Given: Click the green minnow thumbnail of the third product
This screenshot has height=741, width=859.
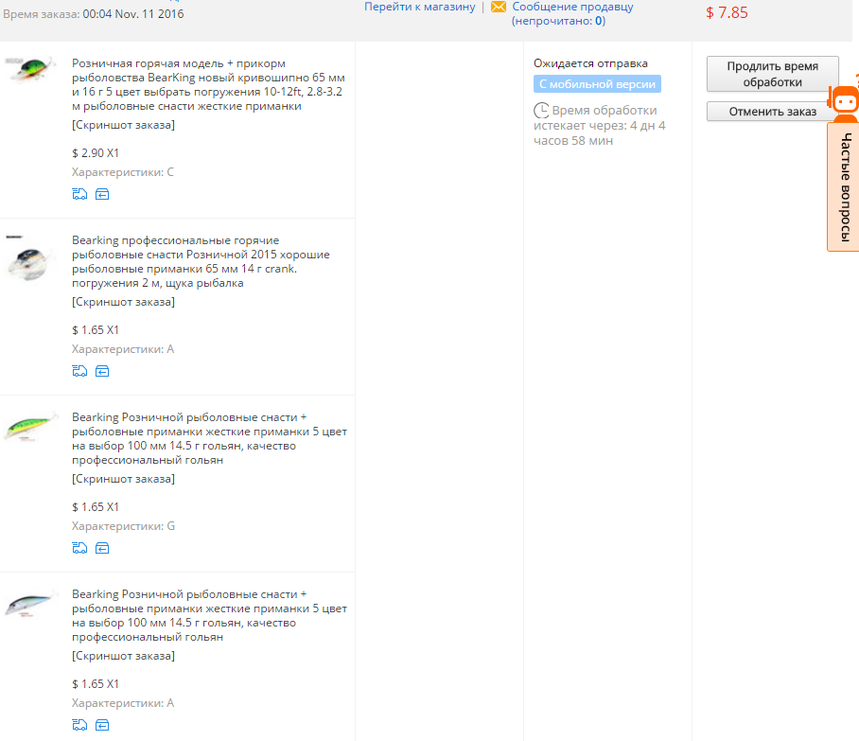Looking at the screenshot, I should point(30,427).
